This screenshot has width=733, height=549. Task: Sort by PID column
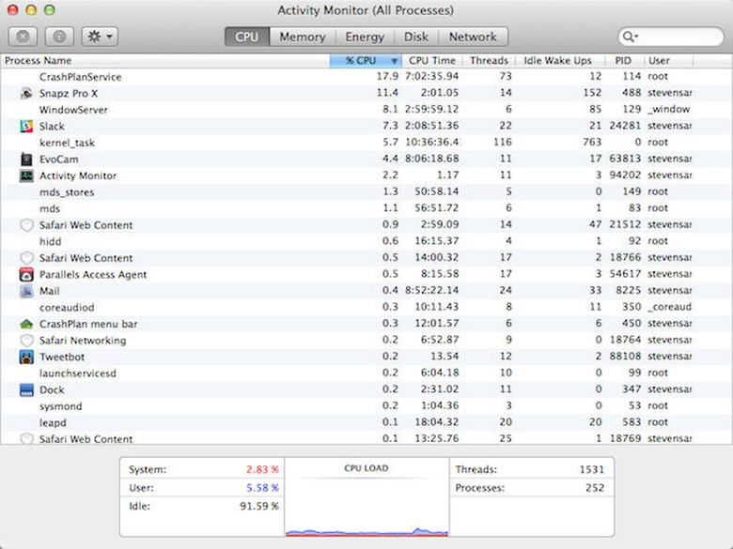pos(624,61)
